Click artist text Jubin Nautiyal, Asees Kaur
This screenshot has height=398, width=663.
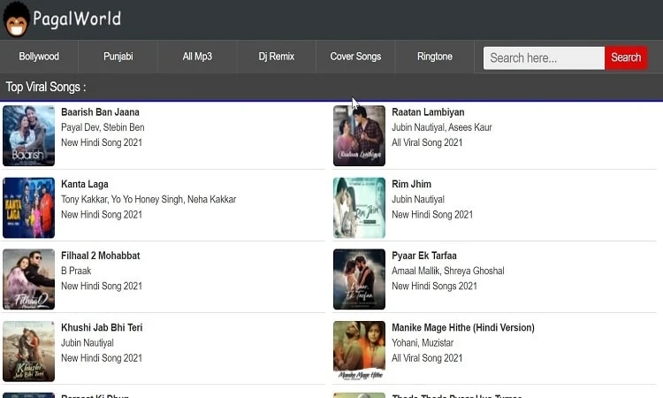[442, 127]
